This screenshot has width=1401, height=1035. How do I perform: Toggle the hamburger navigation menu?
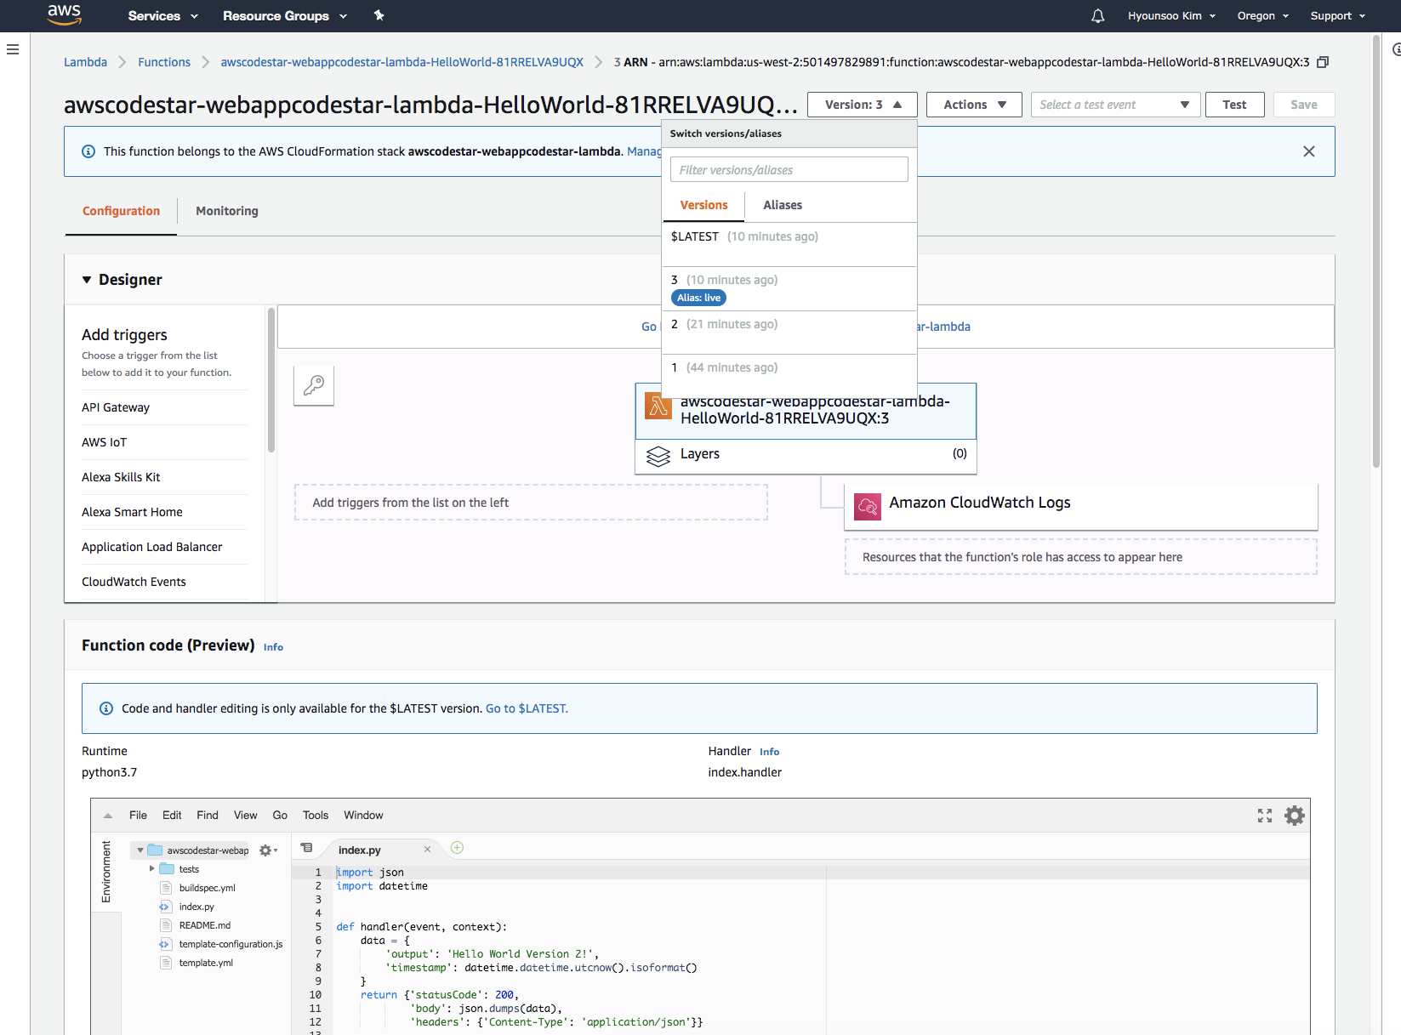(x=13, y=49)
